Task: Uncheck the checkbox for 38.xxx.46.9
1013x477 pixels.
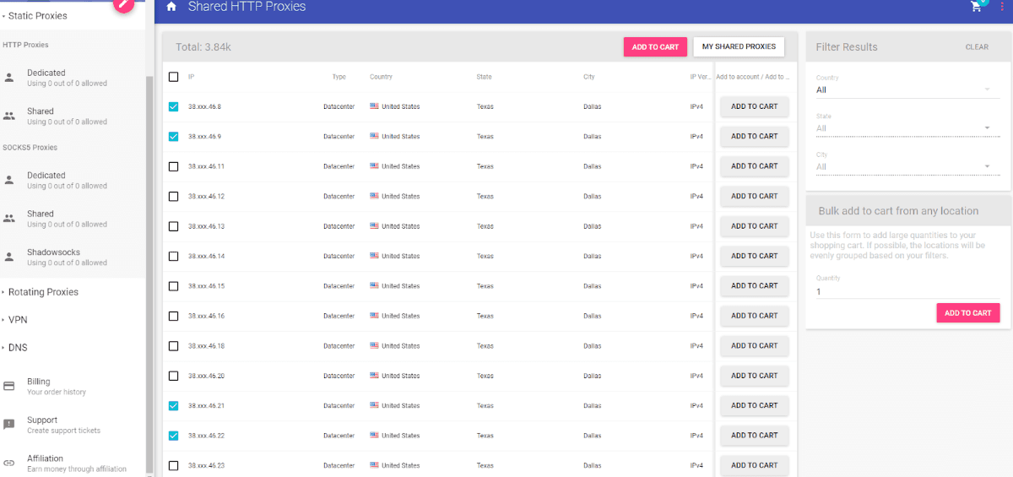Action: pos(173,136)
